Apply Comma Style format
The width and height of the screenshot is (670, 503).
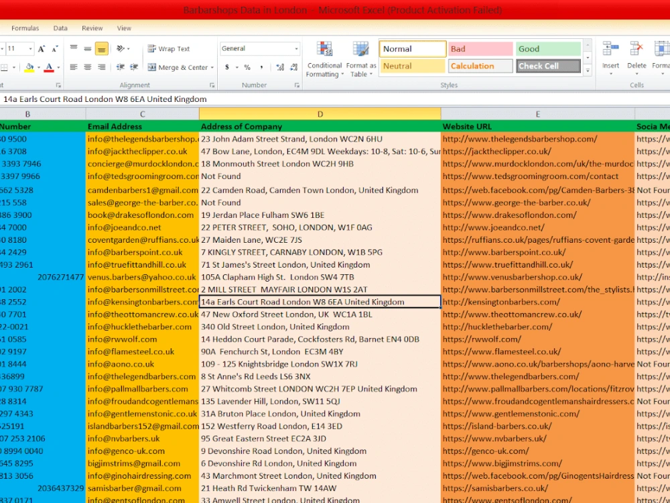point(261,67)
